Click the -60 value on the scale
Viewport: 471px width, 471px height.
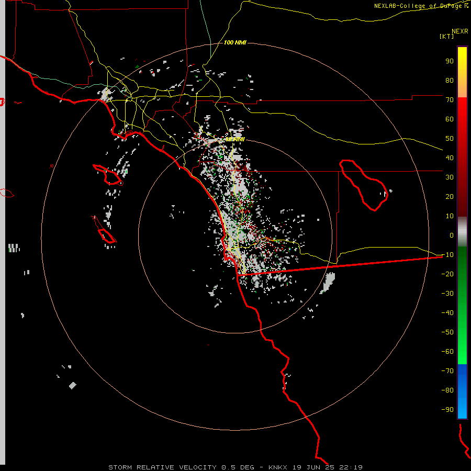point(447,352)
